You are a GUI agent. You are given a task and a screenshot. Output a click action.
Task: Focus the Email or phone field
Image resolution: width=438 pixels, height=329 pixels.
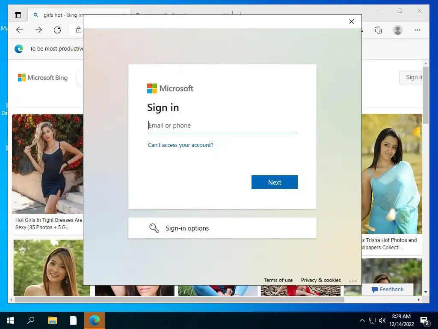[x=222, y=126]
